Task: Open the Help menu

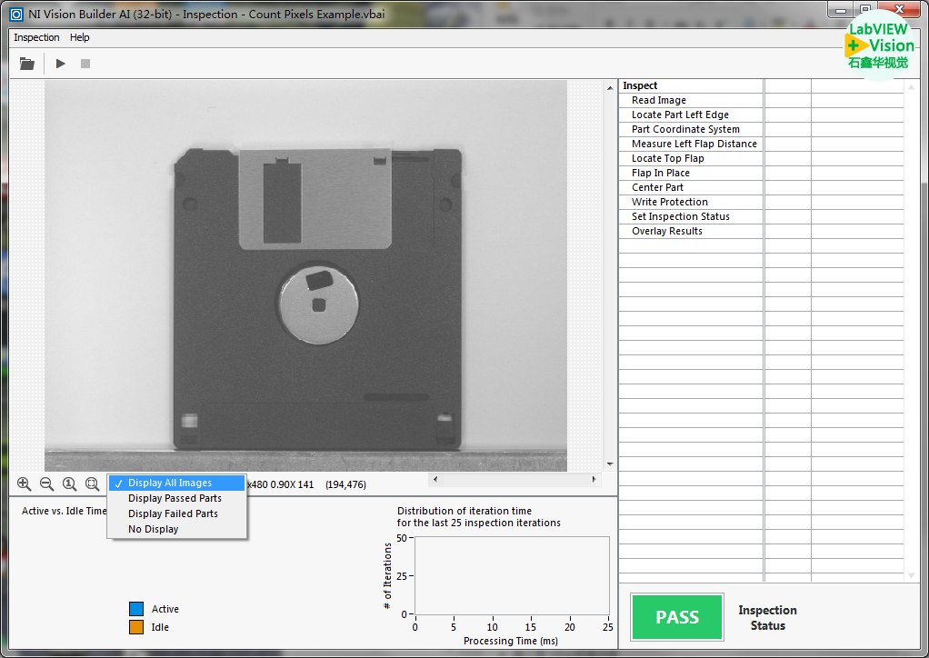Action: (x=80, y=37)
